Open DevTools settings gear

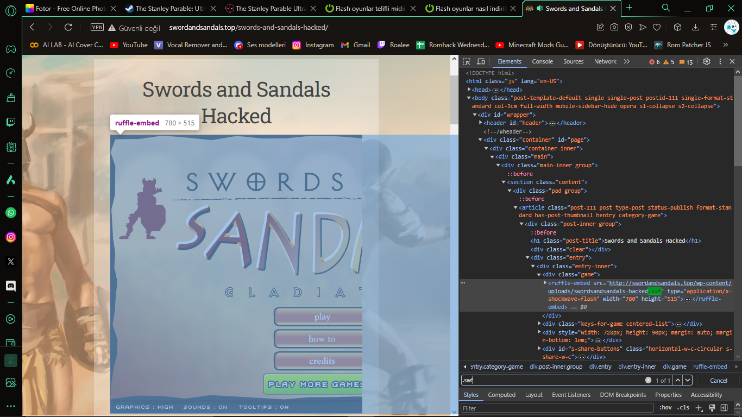pos(707,61)
